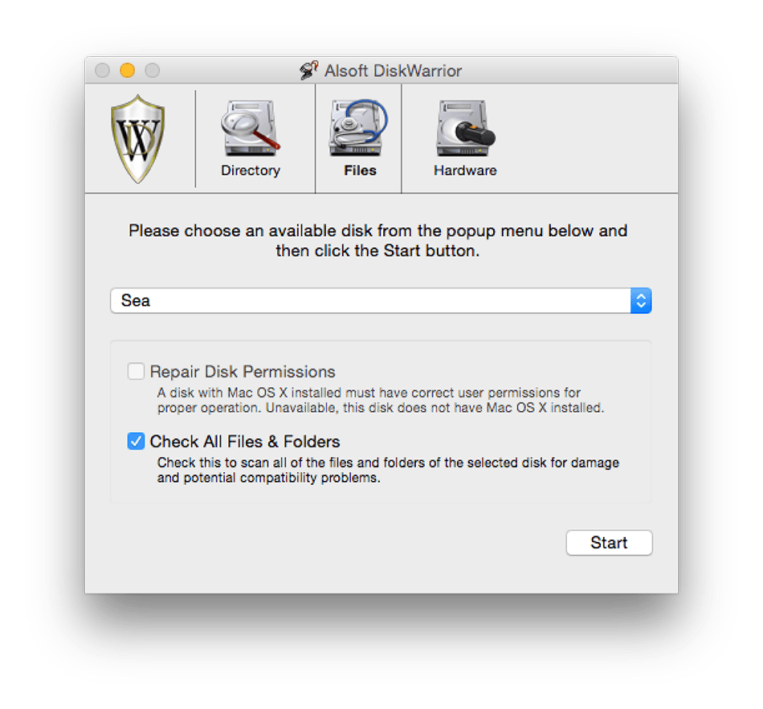This screenshot has height=709, width=763.
Task: Minimize window with the yellow button
Action: tap(128, 71)
